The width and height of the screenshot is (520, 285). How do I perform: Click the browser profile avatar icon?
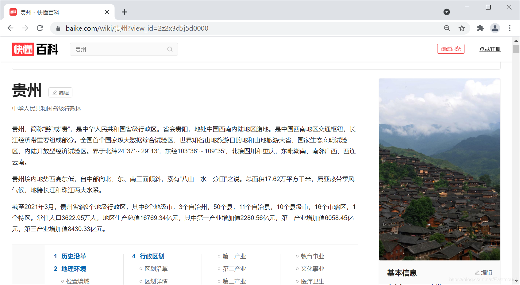495,28
